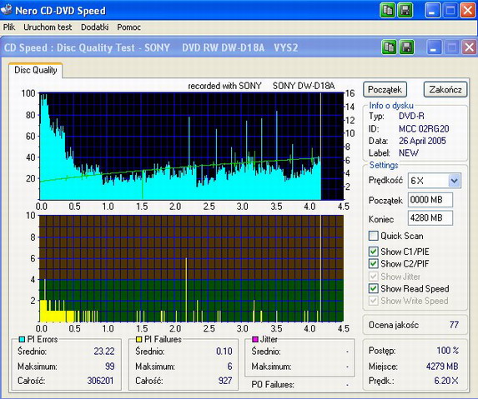The height and width of the screenshot is (399, 478).
Task: Click the Nero app icon in title bar
Action: tap(6, 9)
